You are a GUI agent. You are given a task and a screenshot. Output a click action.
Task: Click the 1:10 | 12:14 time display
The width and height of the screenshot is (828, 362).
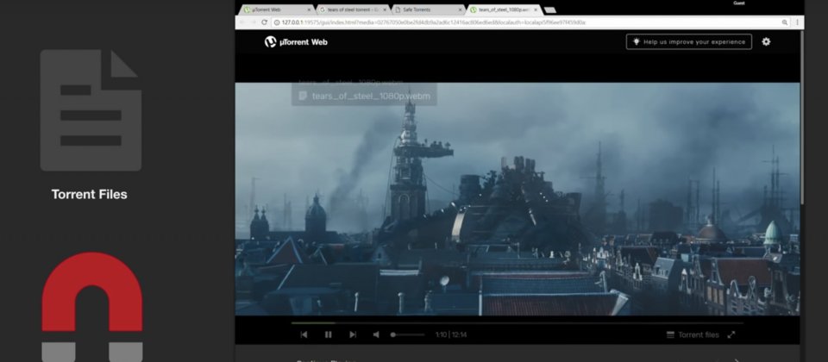(x=451, y=334)
